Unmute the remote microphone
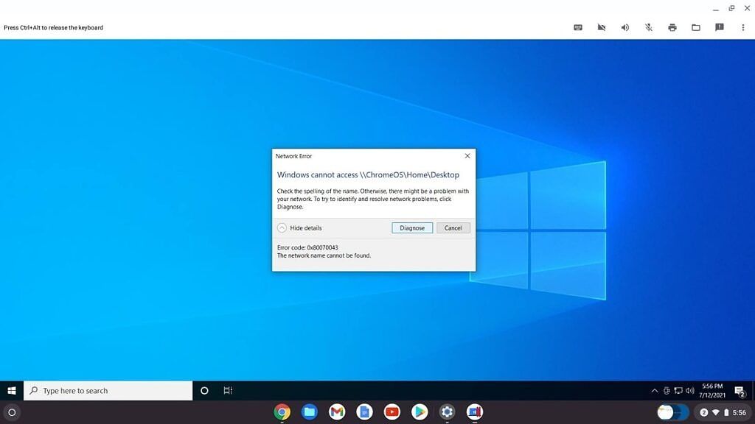755x424 pixels. [648, 27]
